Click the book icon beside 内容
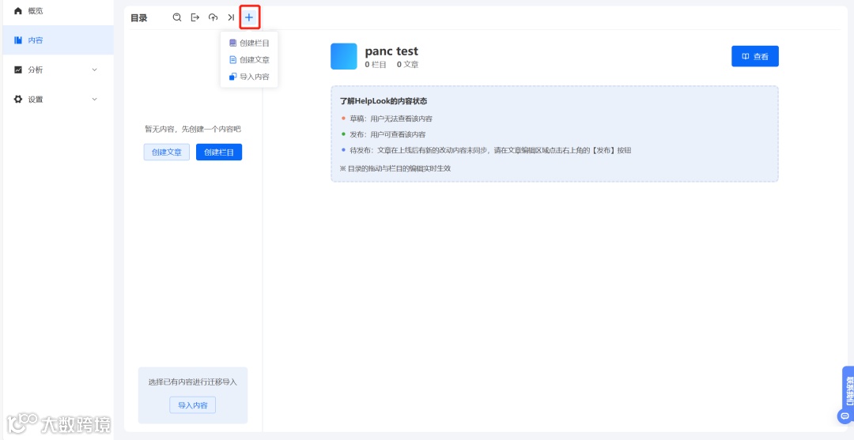Image resolution: width=854 pixels, height=440 pixels. tap(18, 40)
